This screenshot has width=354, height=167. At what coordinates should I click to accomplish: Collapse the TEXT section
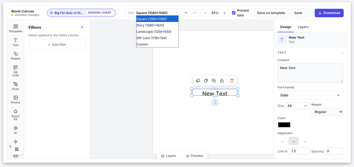click(x=342, y=53)
